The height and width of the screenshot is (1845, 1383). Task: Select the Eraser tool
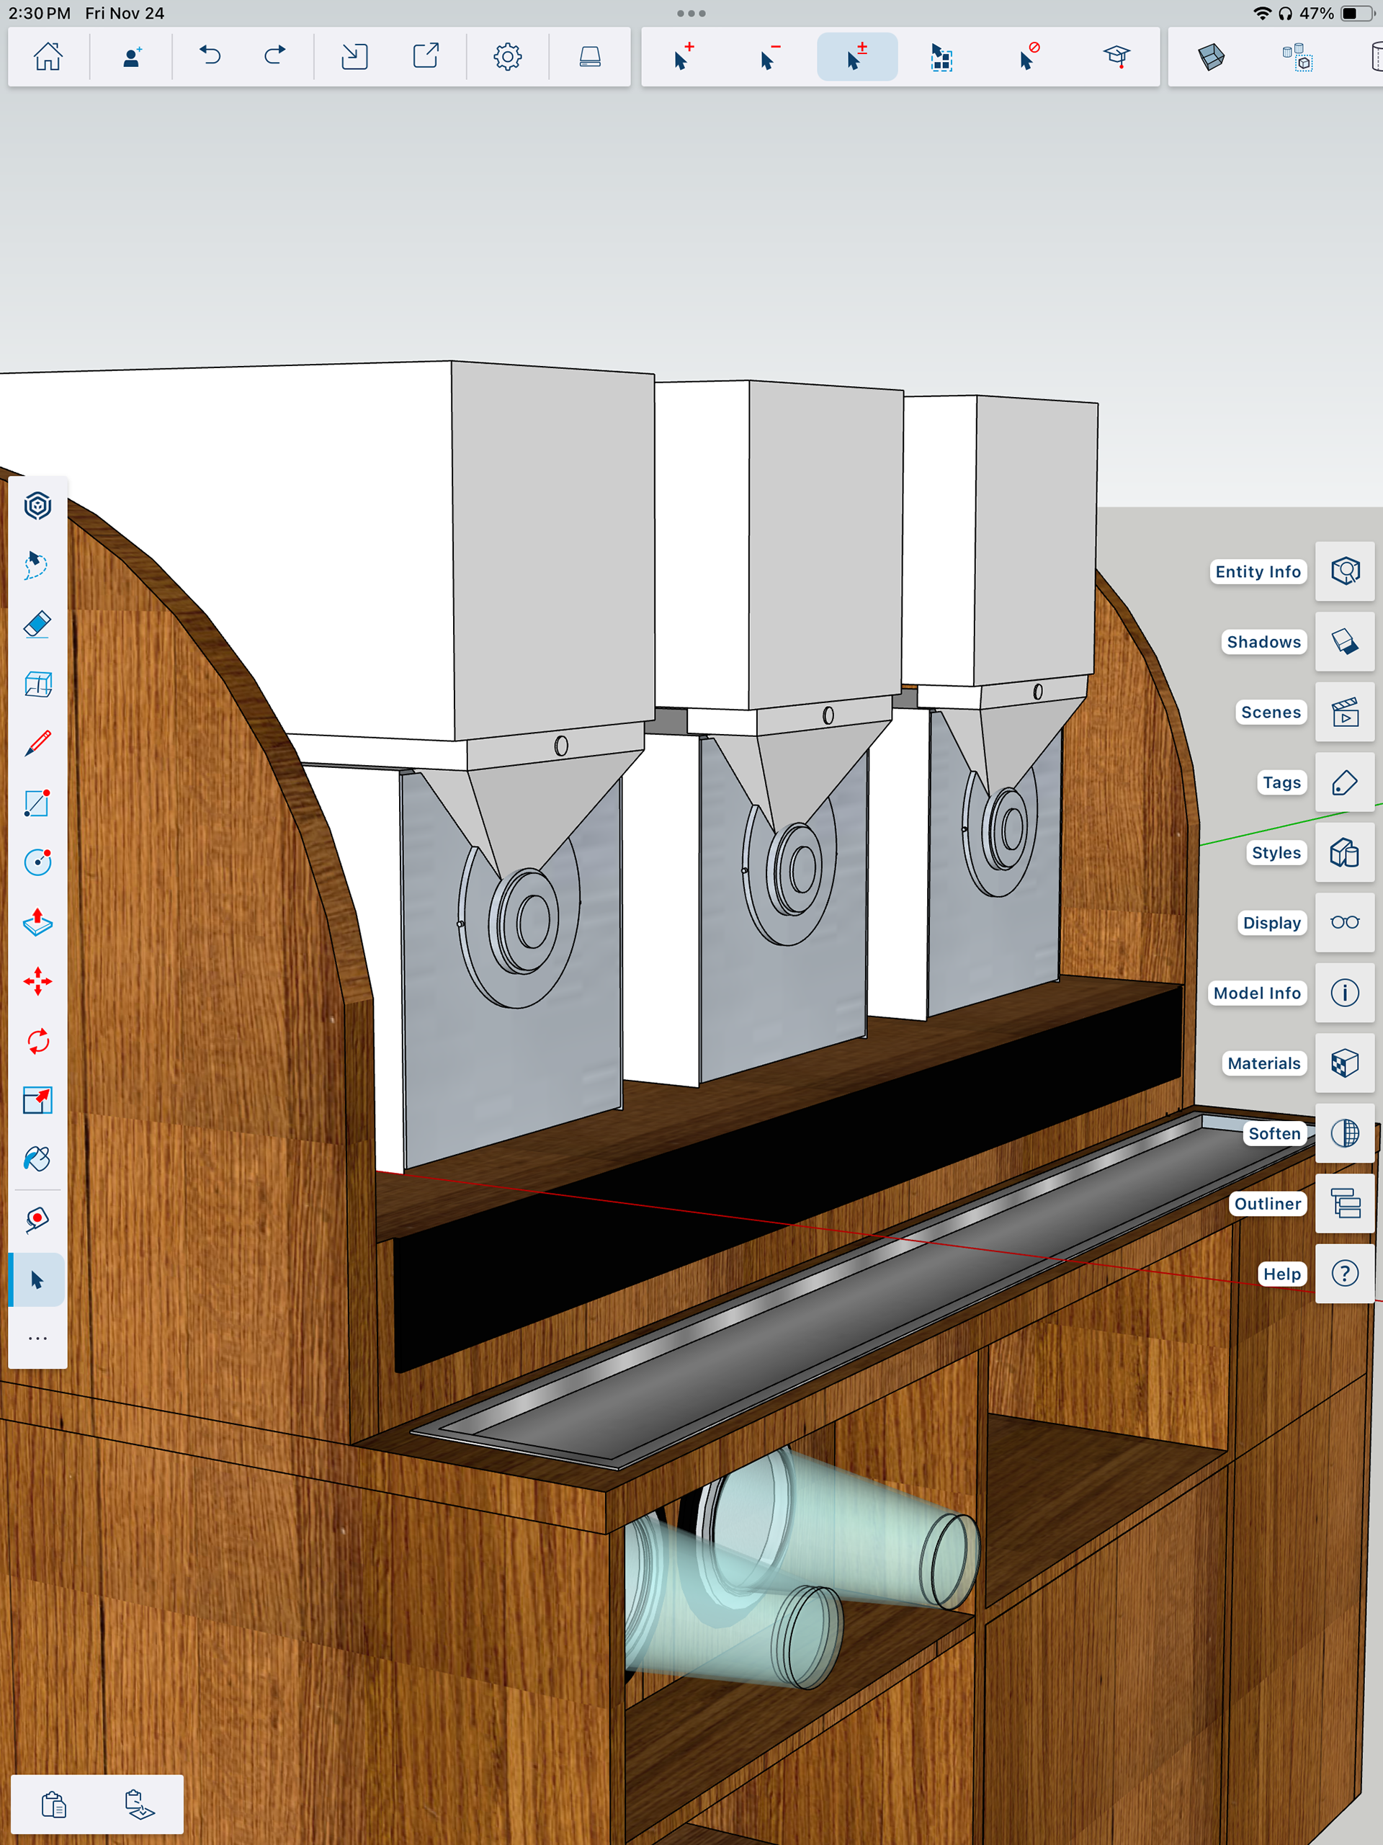pyautogui.click(x=37, y=624)
